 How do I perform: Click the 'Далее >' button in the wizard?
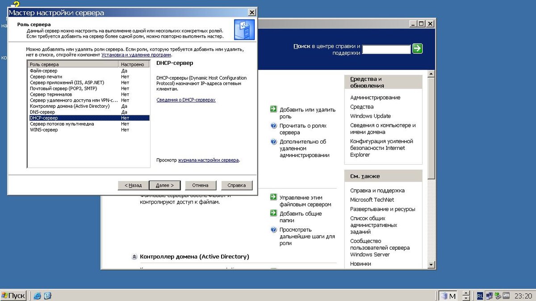pyautogui.click(x=164, y=185)
